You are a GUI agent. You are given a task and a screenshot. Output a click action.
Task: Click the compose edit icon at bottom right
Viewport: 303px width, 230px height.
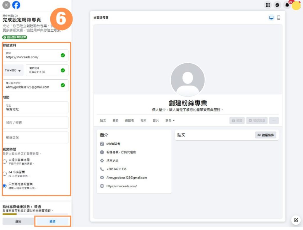296,220
